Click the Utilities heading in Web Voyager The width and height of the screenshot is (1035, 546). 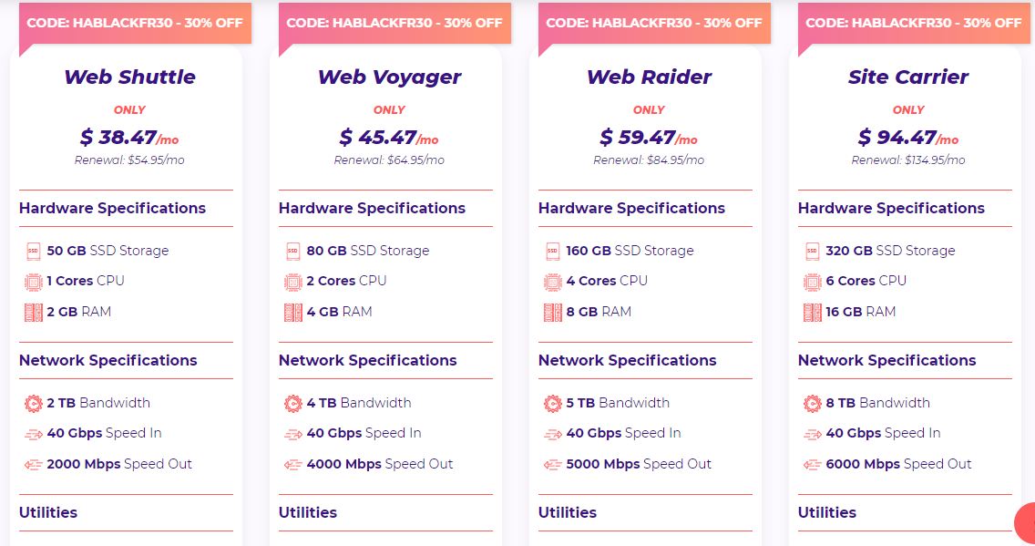pyautogui.click(x=308, y=512)
